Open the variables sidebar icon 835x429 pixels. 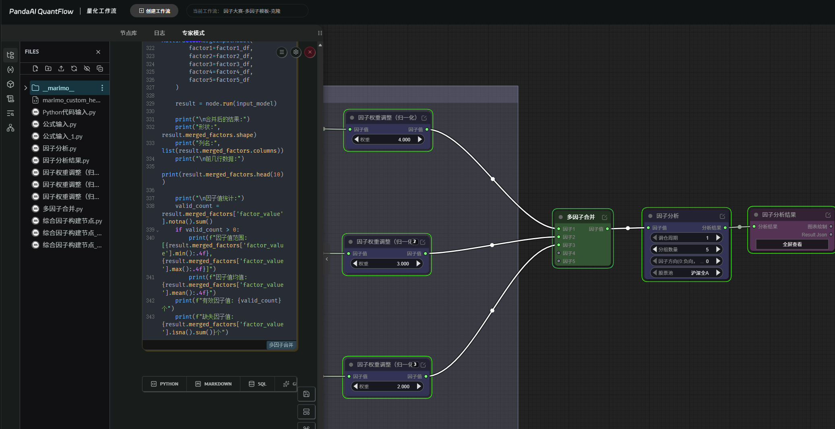10,70
